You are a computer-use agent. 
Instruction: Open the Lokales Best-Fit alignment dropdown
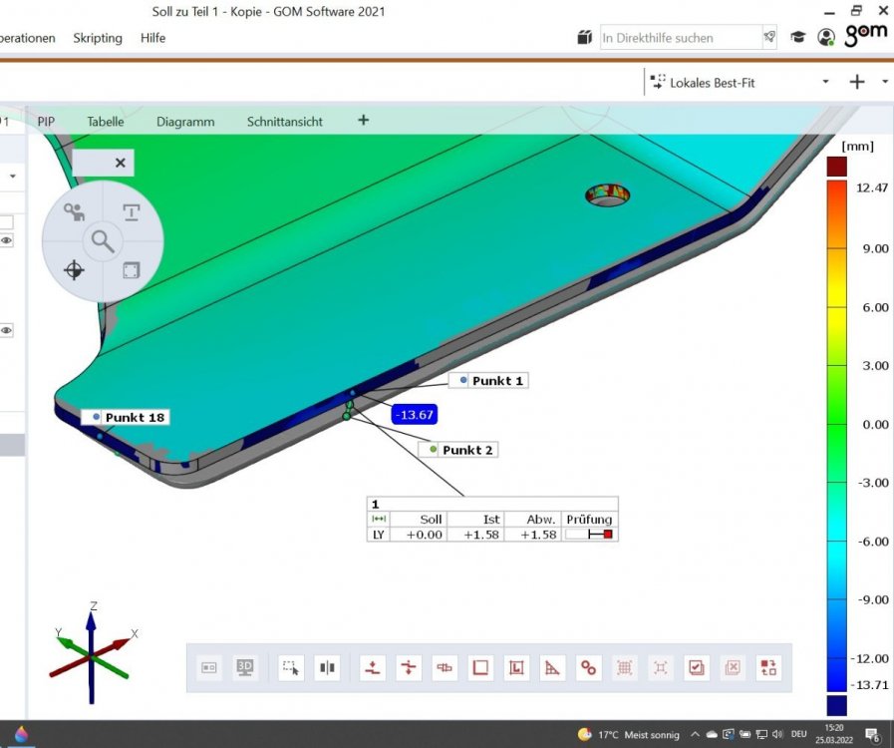825,83
